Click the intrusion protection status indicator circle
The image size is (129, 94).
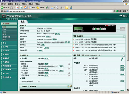pyautogui.click(x=69, y=69)
